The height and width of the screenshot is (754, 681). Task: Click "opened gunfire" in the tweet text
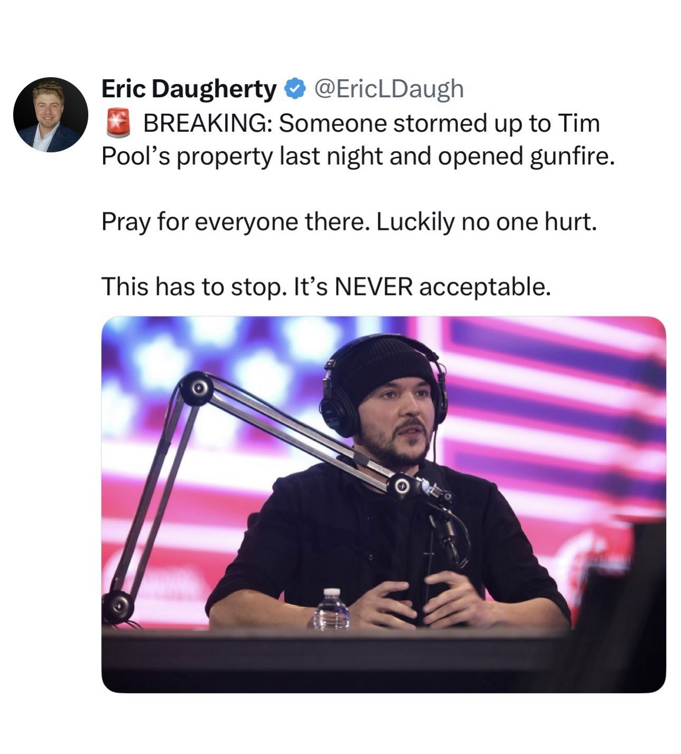529,157
